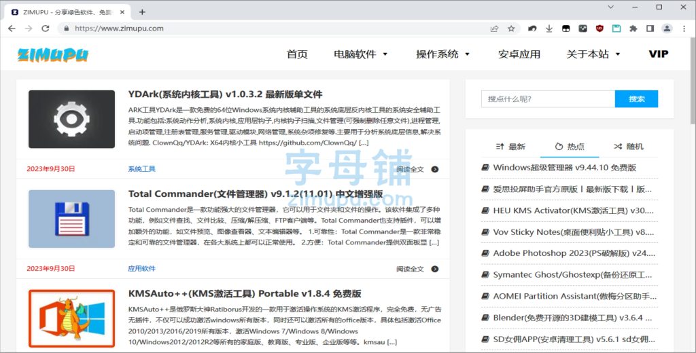Open the 应用软件 category link
The width and height of the screenshot is (696, 353).
pos(141,269)
